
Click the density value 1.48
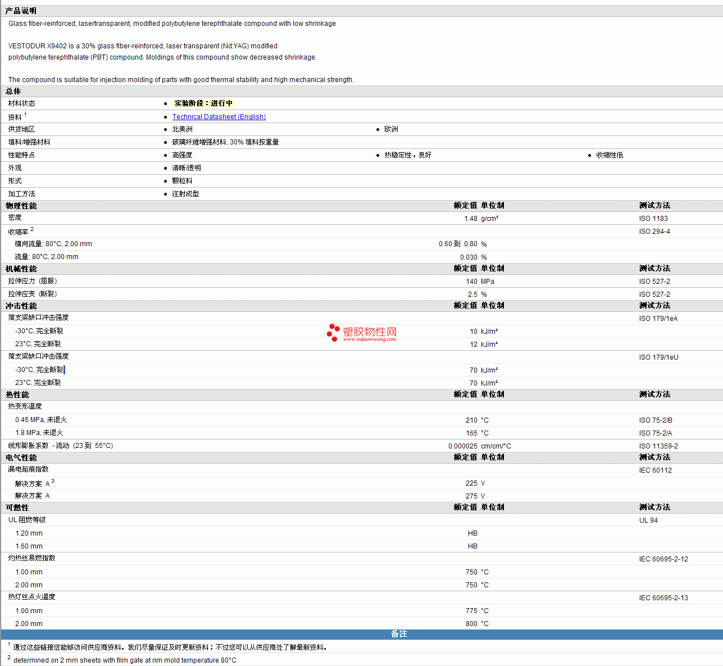click(x=471, y=219)
